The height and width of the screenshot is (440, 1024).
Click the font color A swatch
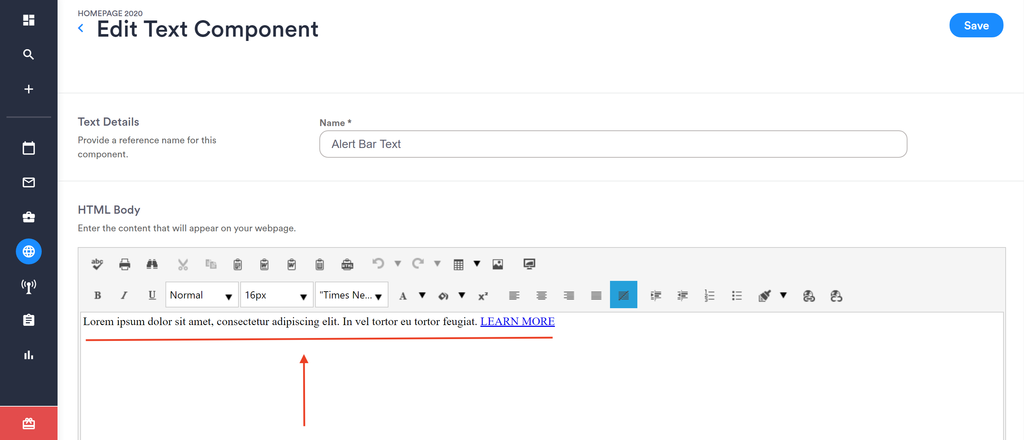tap(403, 296)
